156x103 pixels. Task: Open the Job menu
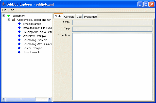(12, 10)
